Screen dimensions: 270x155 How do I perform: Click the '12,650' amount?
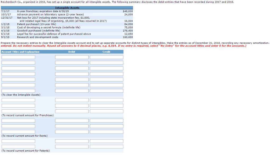[128, 34]
